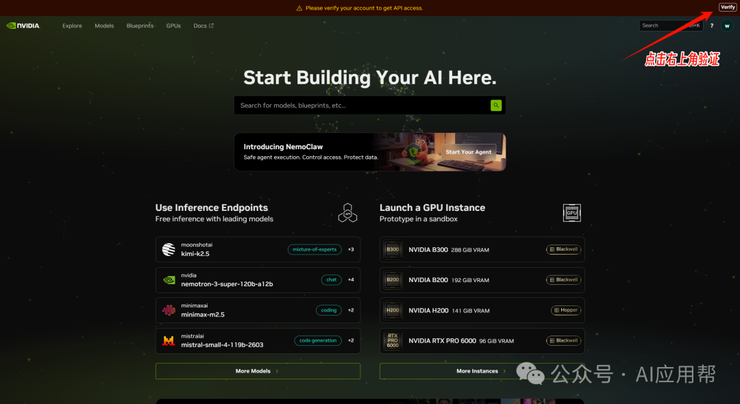Image resolution: width=740 pixels, height=404 pixels.
Task: Open the nemotron-3-super-120b-a12b model name
Action: pos(227,283)
